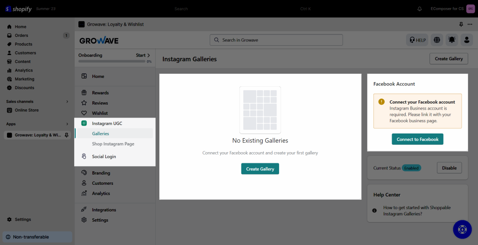Click the Integrations plug icon
This screenshot has width=478, height=245.
pos(84,210)
